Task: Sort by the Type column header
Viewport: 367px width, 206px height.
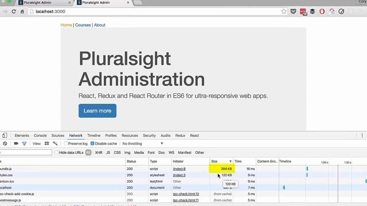Action: [x=160, y=161]
